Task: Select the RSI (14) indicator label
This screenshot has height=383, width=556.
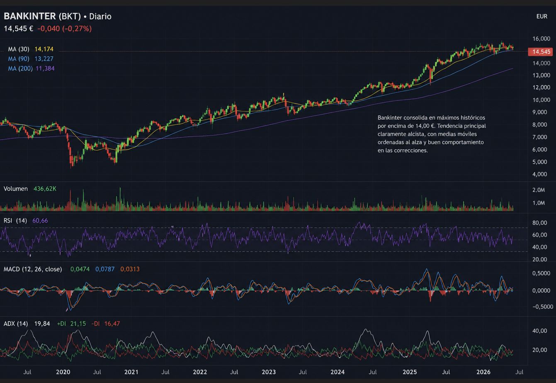Action: tap(15, 220)
